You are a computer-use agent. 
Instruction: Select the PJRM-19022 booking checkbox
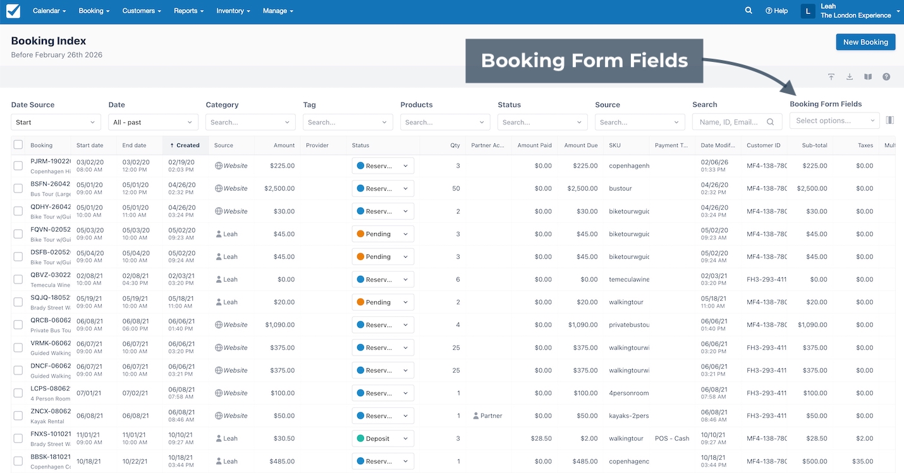[x=18, y=165]
